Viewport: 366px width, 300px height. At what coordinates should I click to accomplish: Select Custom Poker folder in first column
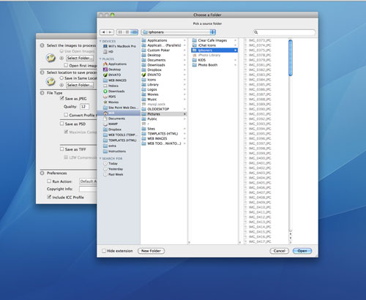[164, 50]
